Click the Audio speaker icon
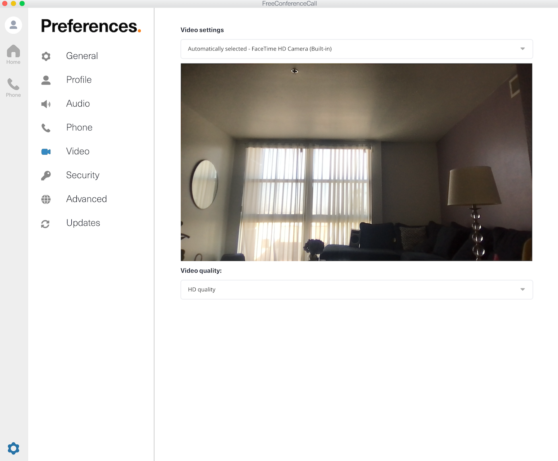 (x=46, y=104)
